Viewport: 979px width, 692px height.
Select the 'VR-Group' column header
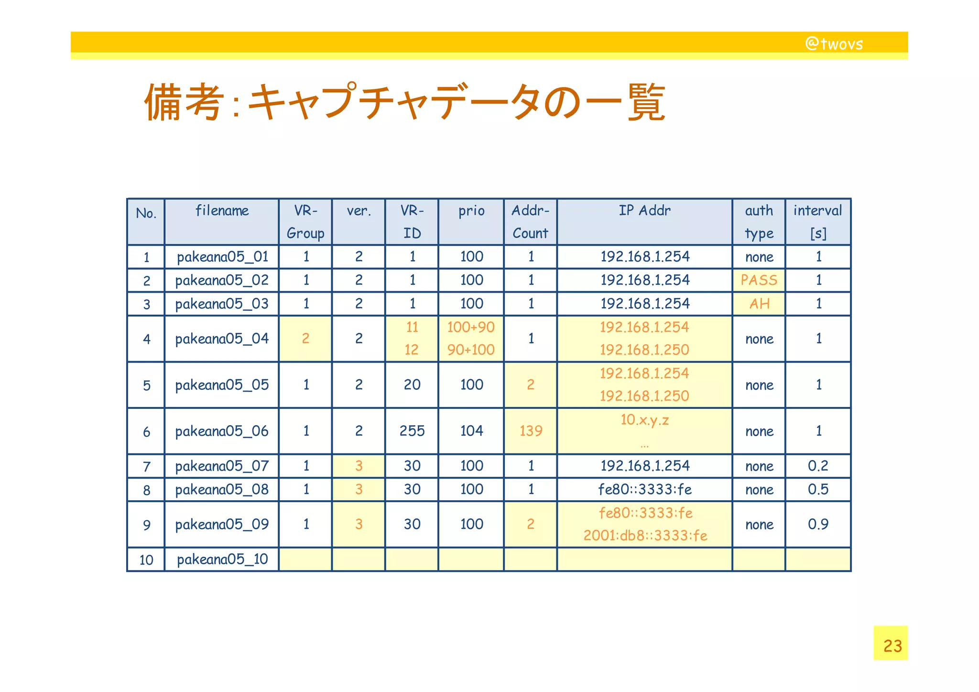[305, 222]
